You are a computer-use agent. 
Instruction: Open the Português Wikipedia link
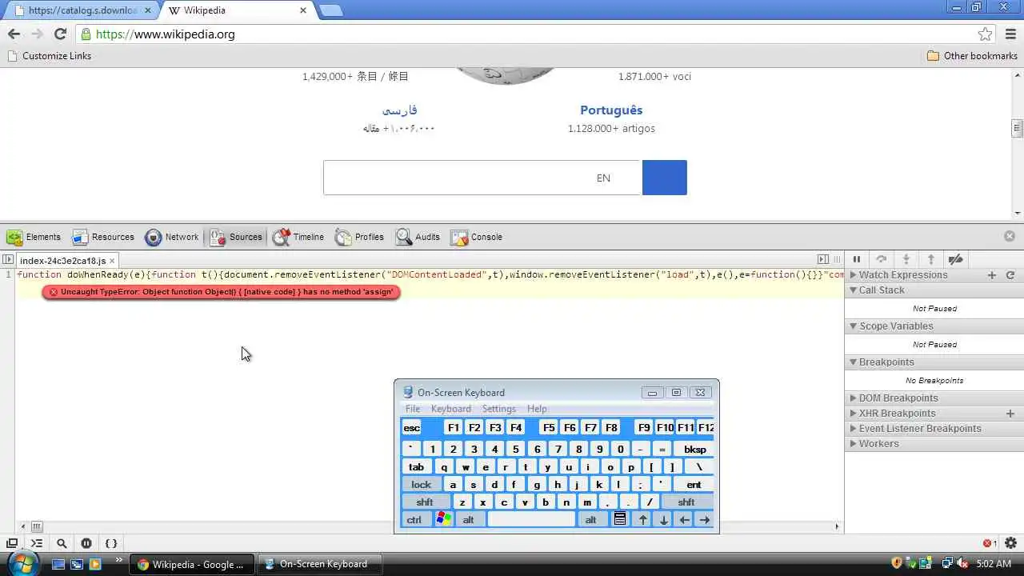pos(611,110)
